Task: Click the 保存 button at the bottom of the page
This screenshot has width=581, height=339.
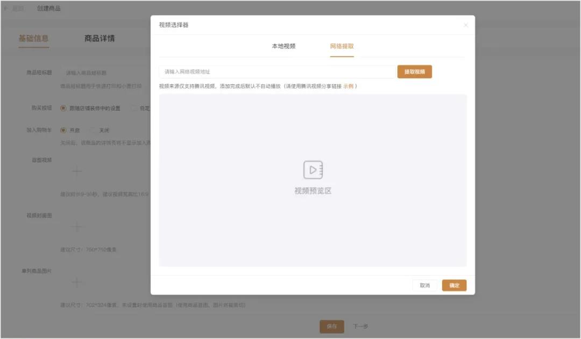Action: click(x=331, y=327)
